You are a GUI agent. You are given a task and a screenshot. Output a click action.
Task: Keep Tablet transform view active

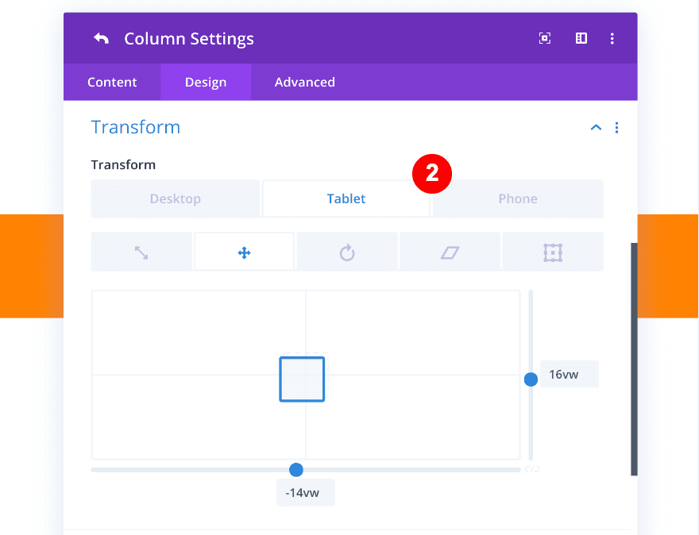click(346, 198)
